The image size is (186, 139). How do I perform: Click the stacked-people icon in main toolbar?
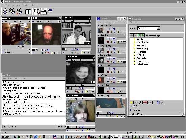5,11
